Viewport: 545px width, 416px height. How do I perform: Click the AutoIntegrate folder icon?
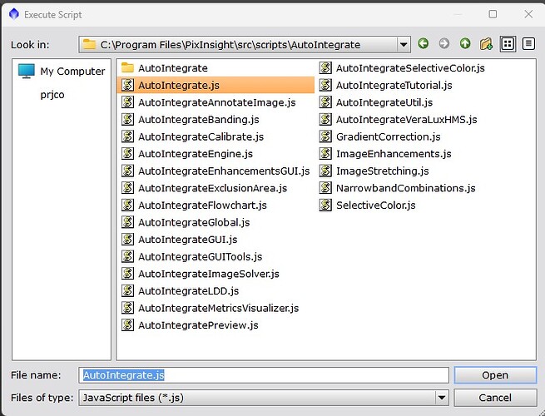pos(127,67)
